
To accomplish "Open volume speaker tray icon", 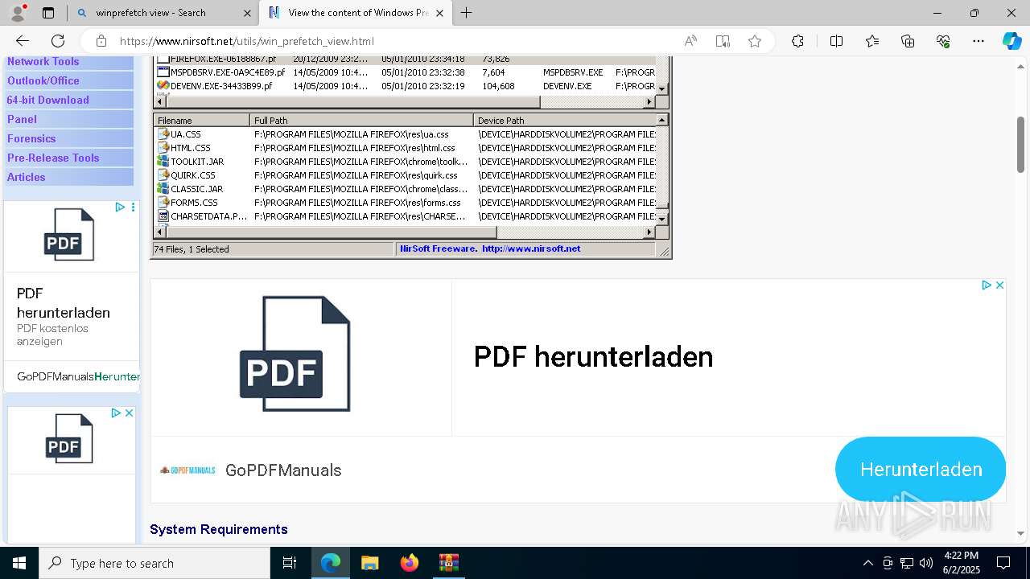I will tap(925, 563).
